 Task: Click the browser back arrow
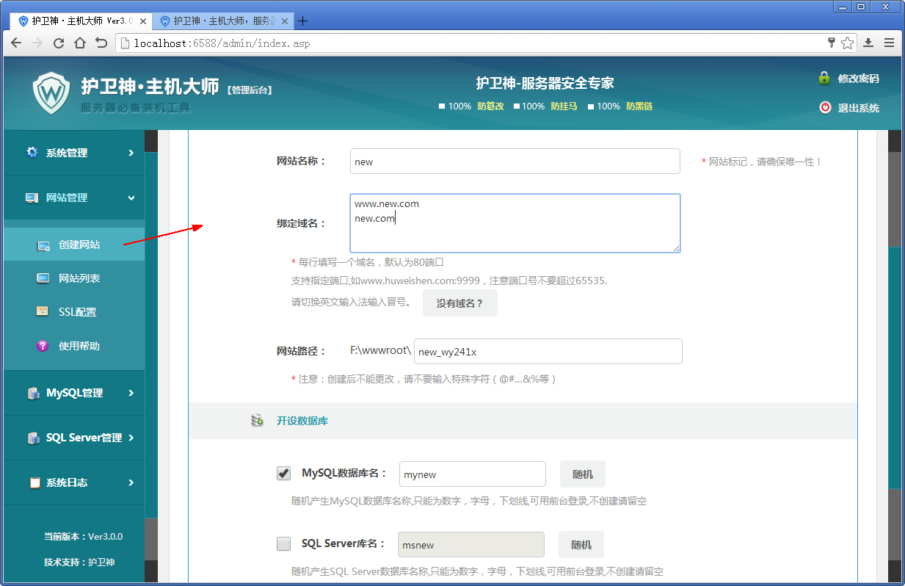(x=16, y=43)
